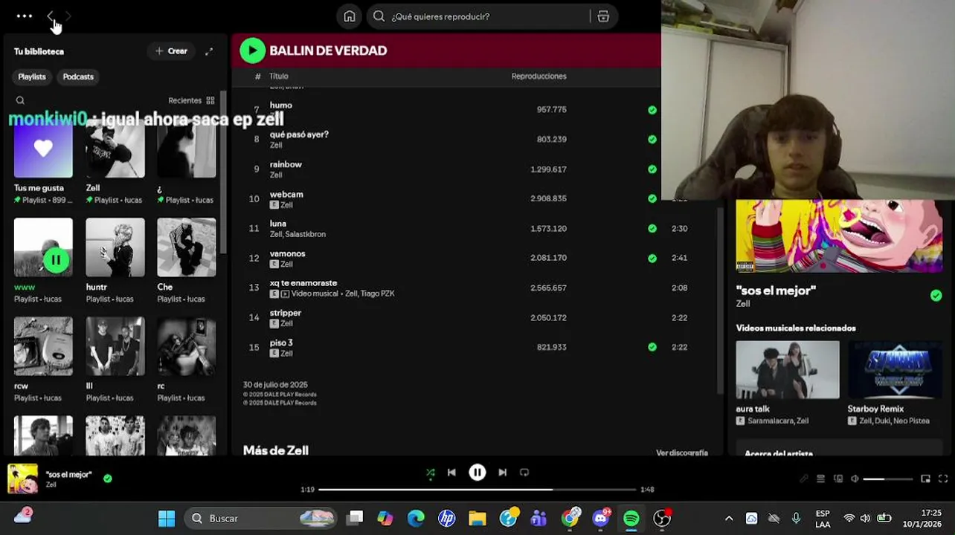Play the BALLIN DE VERDAD album
Viewport: 955px width, 535px height.
(x=252, y=51)
